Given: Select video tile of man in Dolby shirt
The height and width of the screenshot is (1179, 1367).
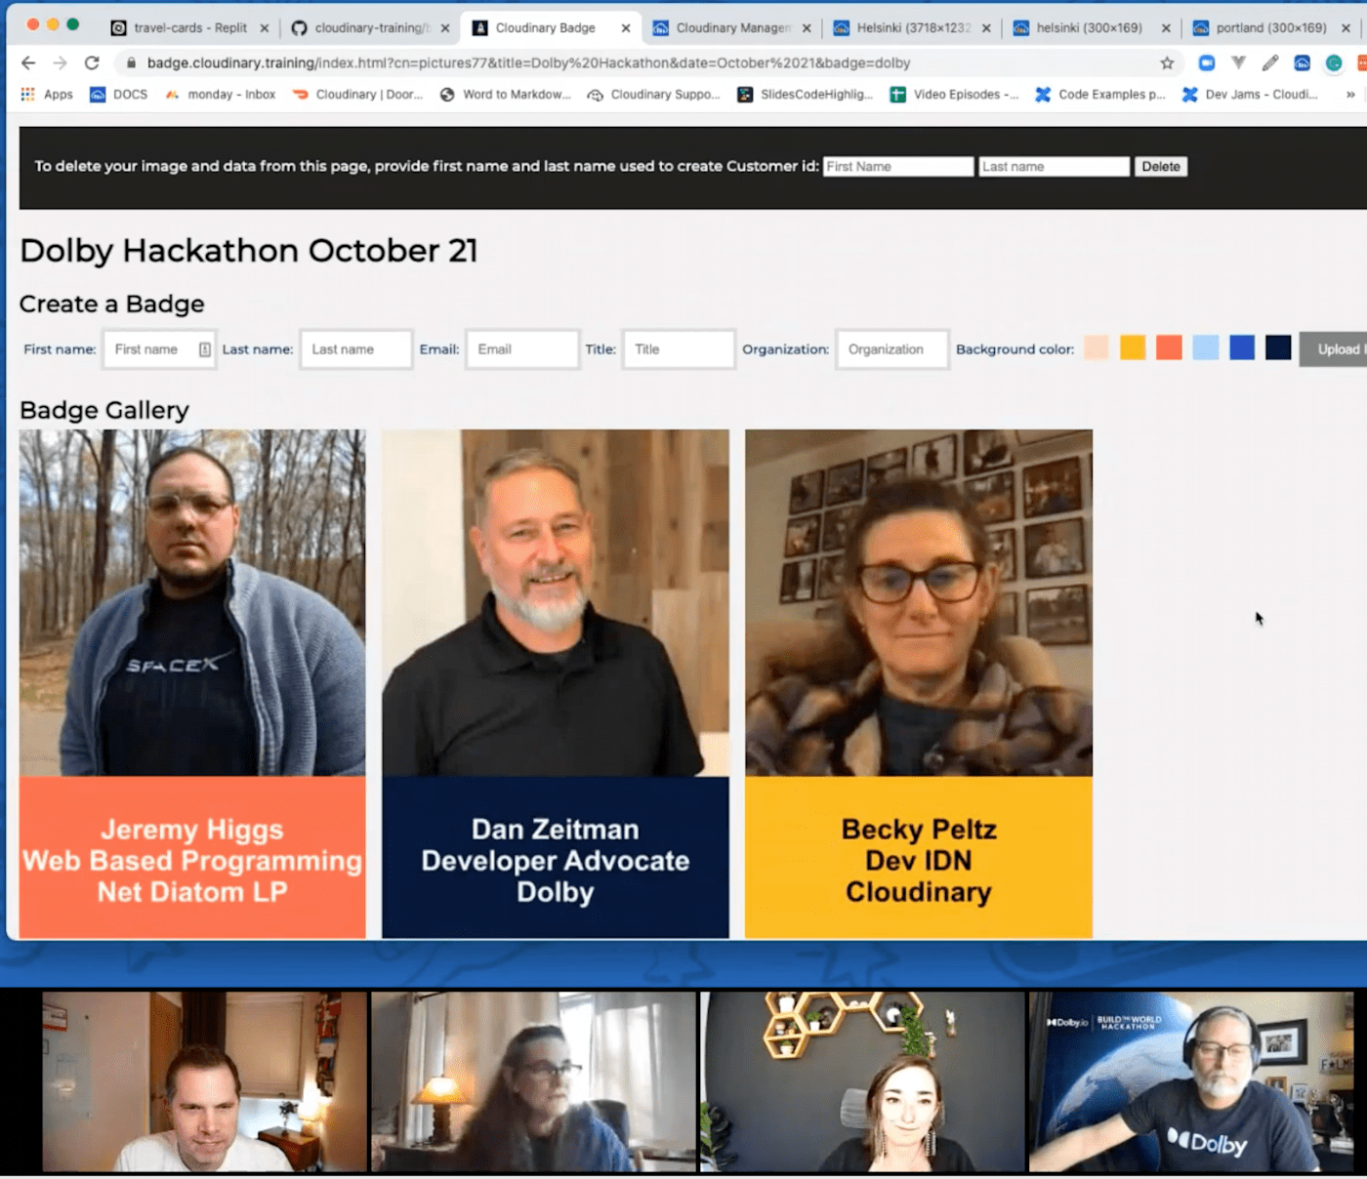Looking at the screenshot, I should pos(1192,1081).
